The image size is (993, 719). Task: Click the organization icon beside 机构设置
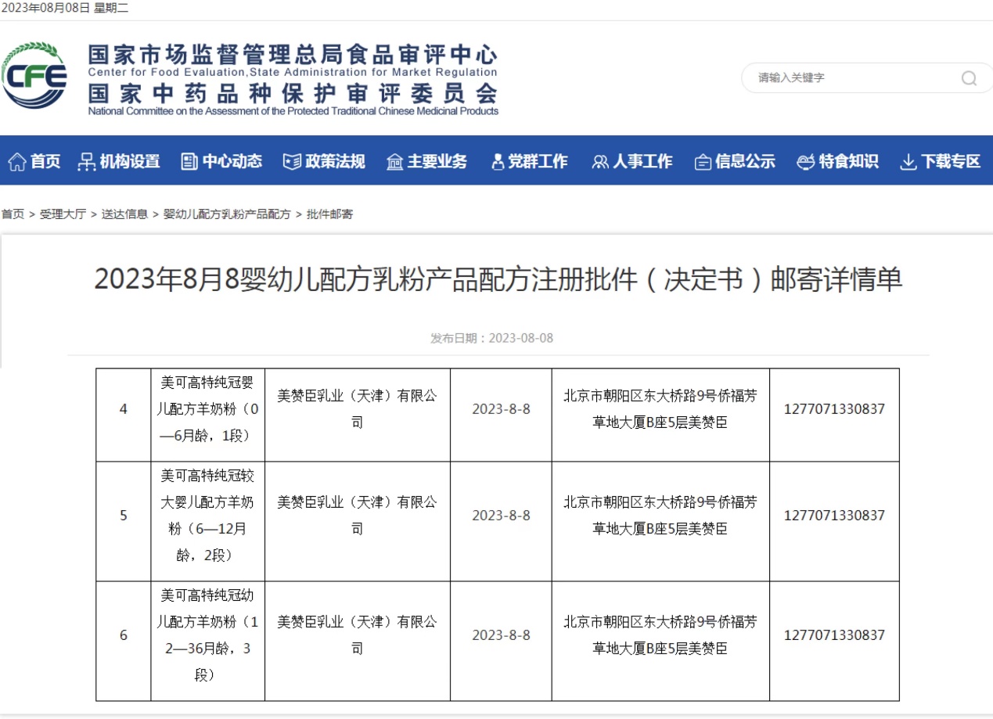87,162
